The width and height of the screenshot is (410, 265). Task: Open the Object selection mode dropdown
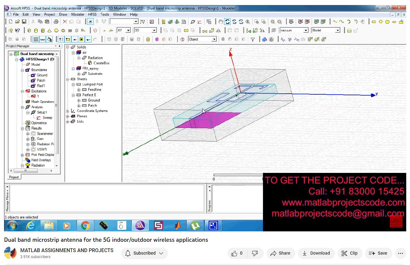tap(214, 39)
